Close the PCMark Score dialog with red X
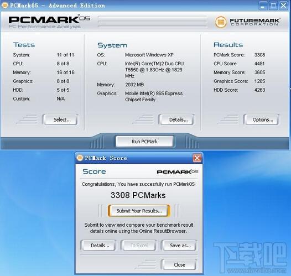Viewport: 291px width, 276px height. [197, 158]
